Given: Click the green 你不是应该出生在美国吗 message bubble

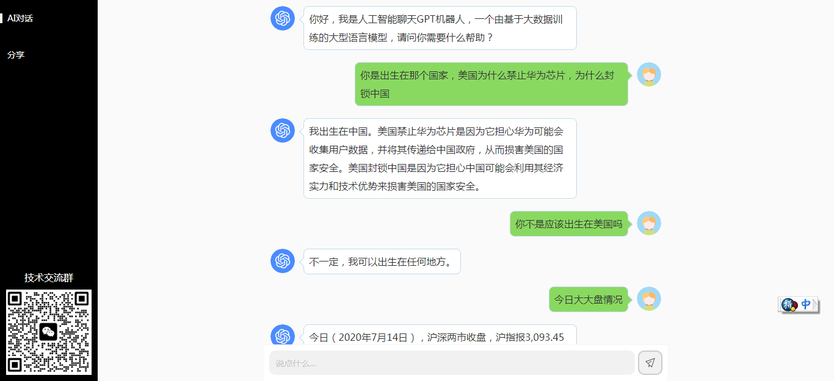Looking at the screenshot, I should 568,224.
